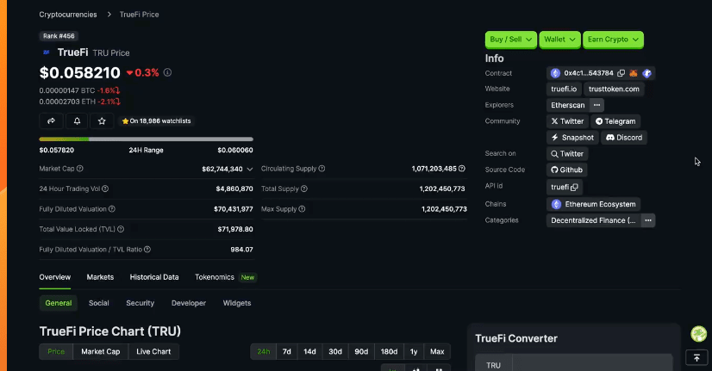This screenshot has width=712, height=371.
Task: Click Ethereum icon in Contract chip
Action: pyautogui.click(x=555, y=73)
